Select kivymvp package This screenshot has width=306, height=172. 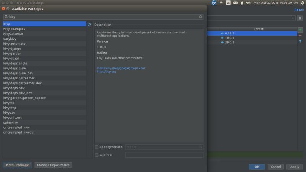coord(44,108)
